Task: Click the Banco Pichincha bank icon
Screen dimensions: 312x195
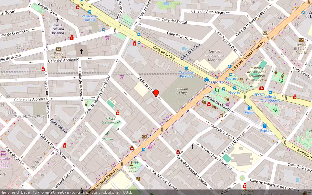Action: point(58,49)
